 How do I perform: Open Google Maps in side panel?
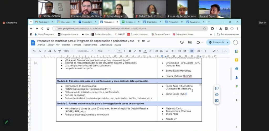pyautogui.click(x=236, y=86)
